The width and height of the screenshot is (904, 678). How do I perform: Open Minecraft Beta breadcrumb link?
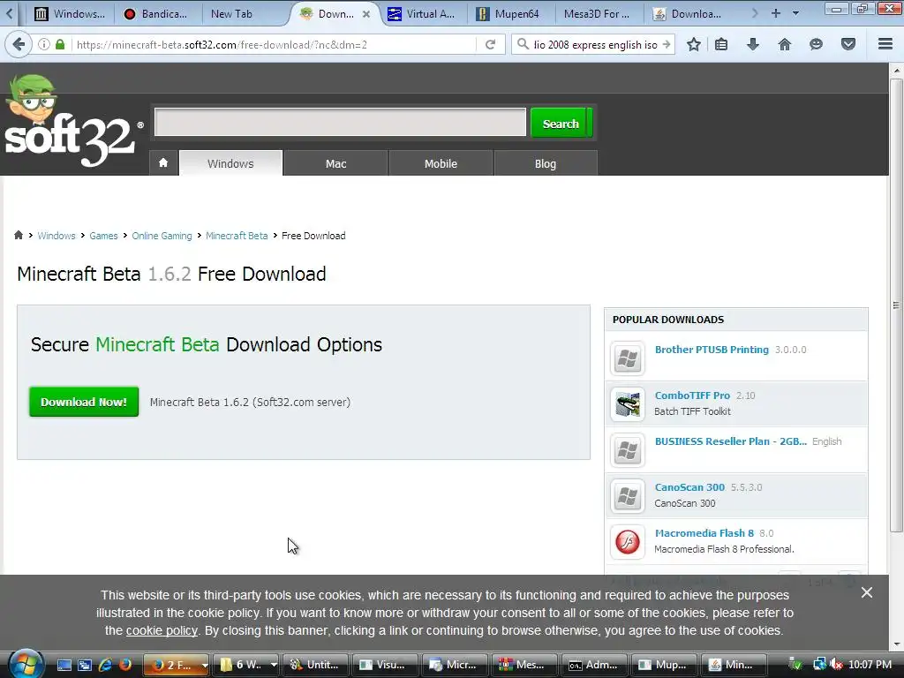[x=237, y=235]
